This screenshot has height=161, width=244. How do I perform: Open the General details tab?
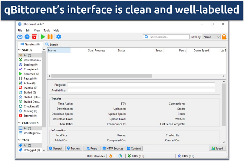(x=56, y=148)
